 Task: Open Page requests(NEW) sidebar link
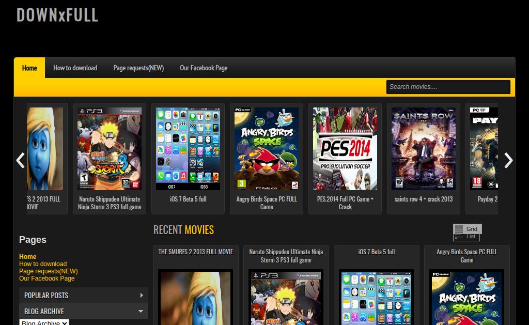pos(48,271)
